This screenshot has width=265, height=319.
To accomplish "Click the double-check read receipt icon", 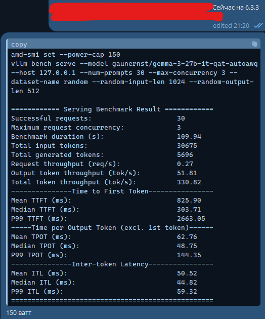I will (x=258, y=25).
